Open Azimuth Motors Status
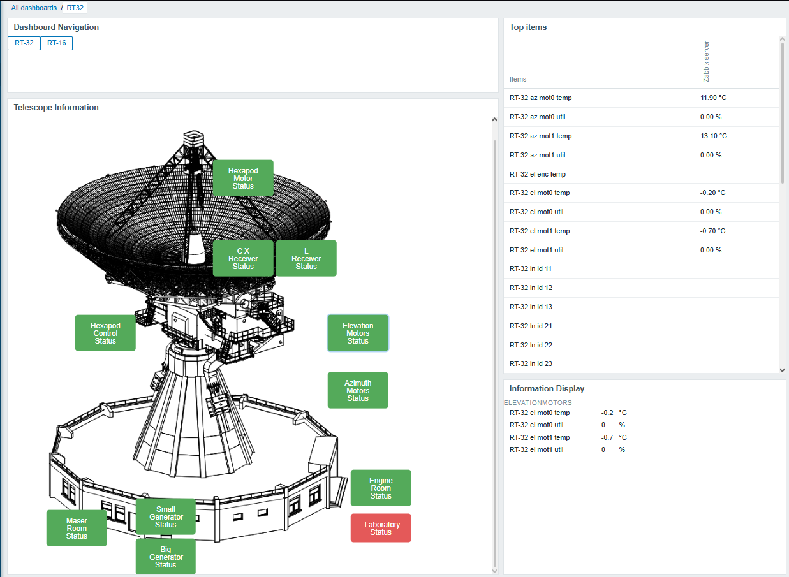 (357, 390)
